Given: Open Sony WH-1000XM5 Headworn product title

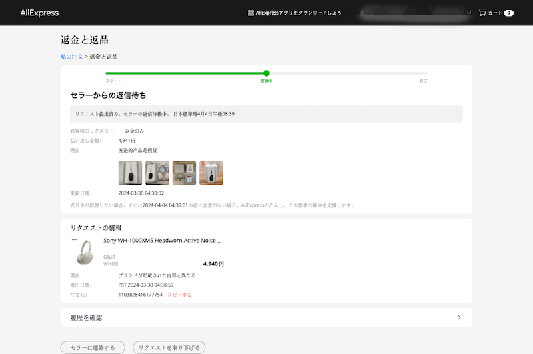Looking at the screenshot, I should point(163,241).
